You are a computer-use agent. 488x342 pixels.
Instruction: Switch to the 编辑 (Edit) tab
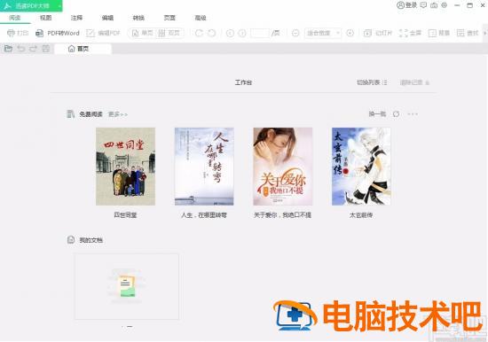pos(107,18)
